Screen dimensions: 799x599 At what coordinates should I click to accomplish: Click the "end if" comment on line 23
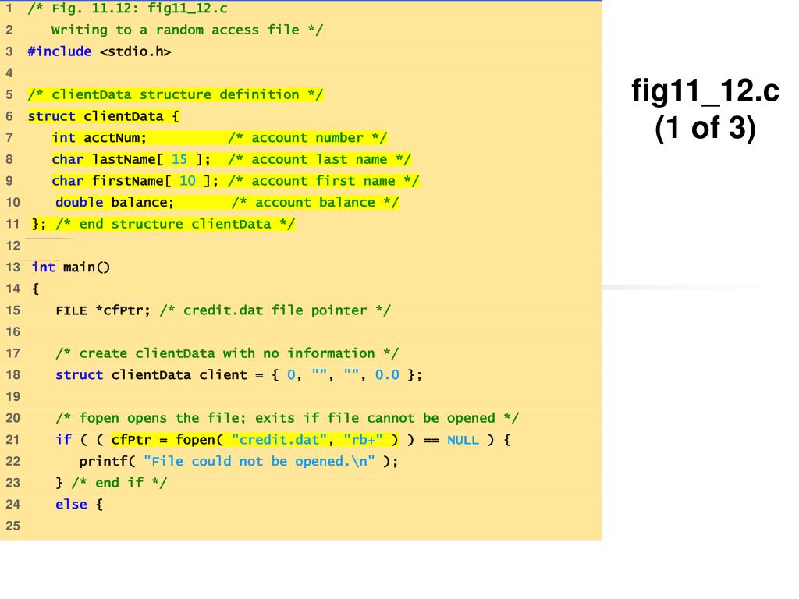(119, 483)
